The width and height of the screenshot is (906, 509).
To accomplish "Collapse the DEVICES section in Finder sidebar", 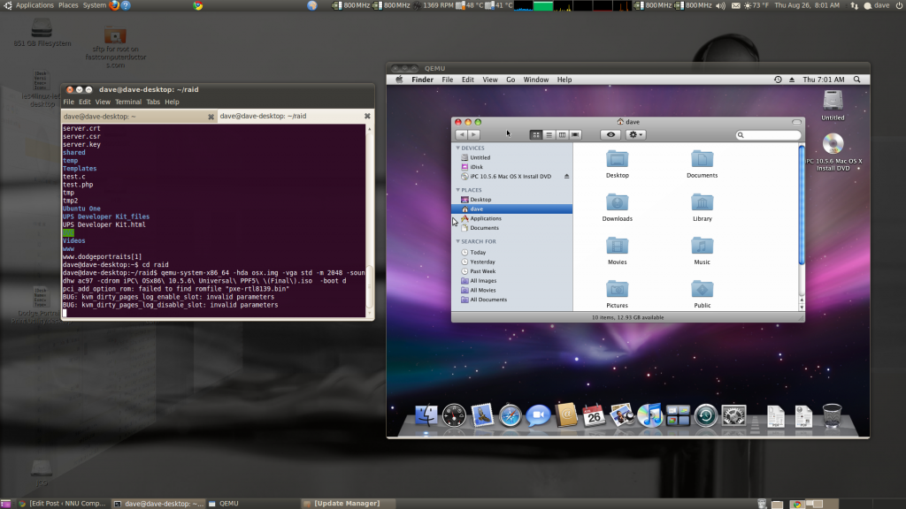I will tap(458, 148).
